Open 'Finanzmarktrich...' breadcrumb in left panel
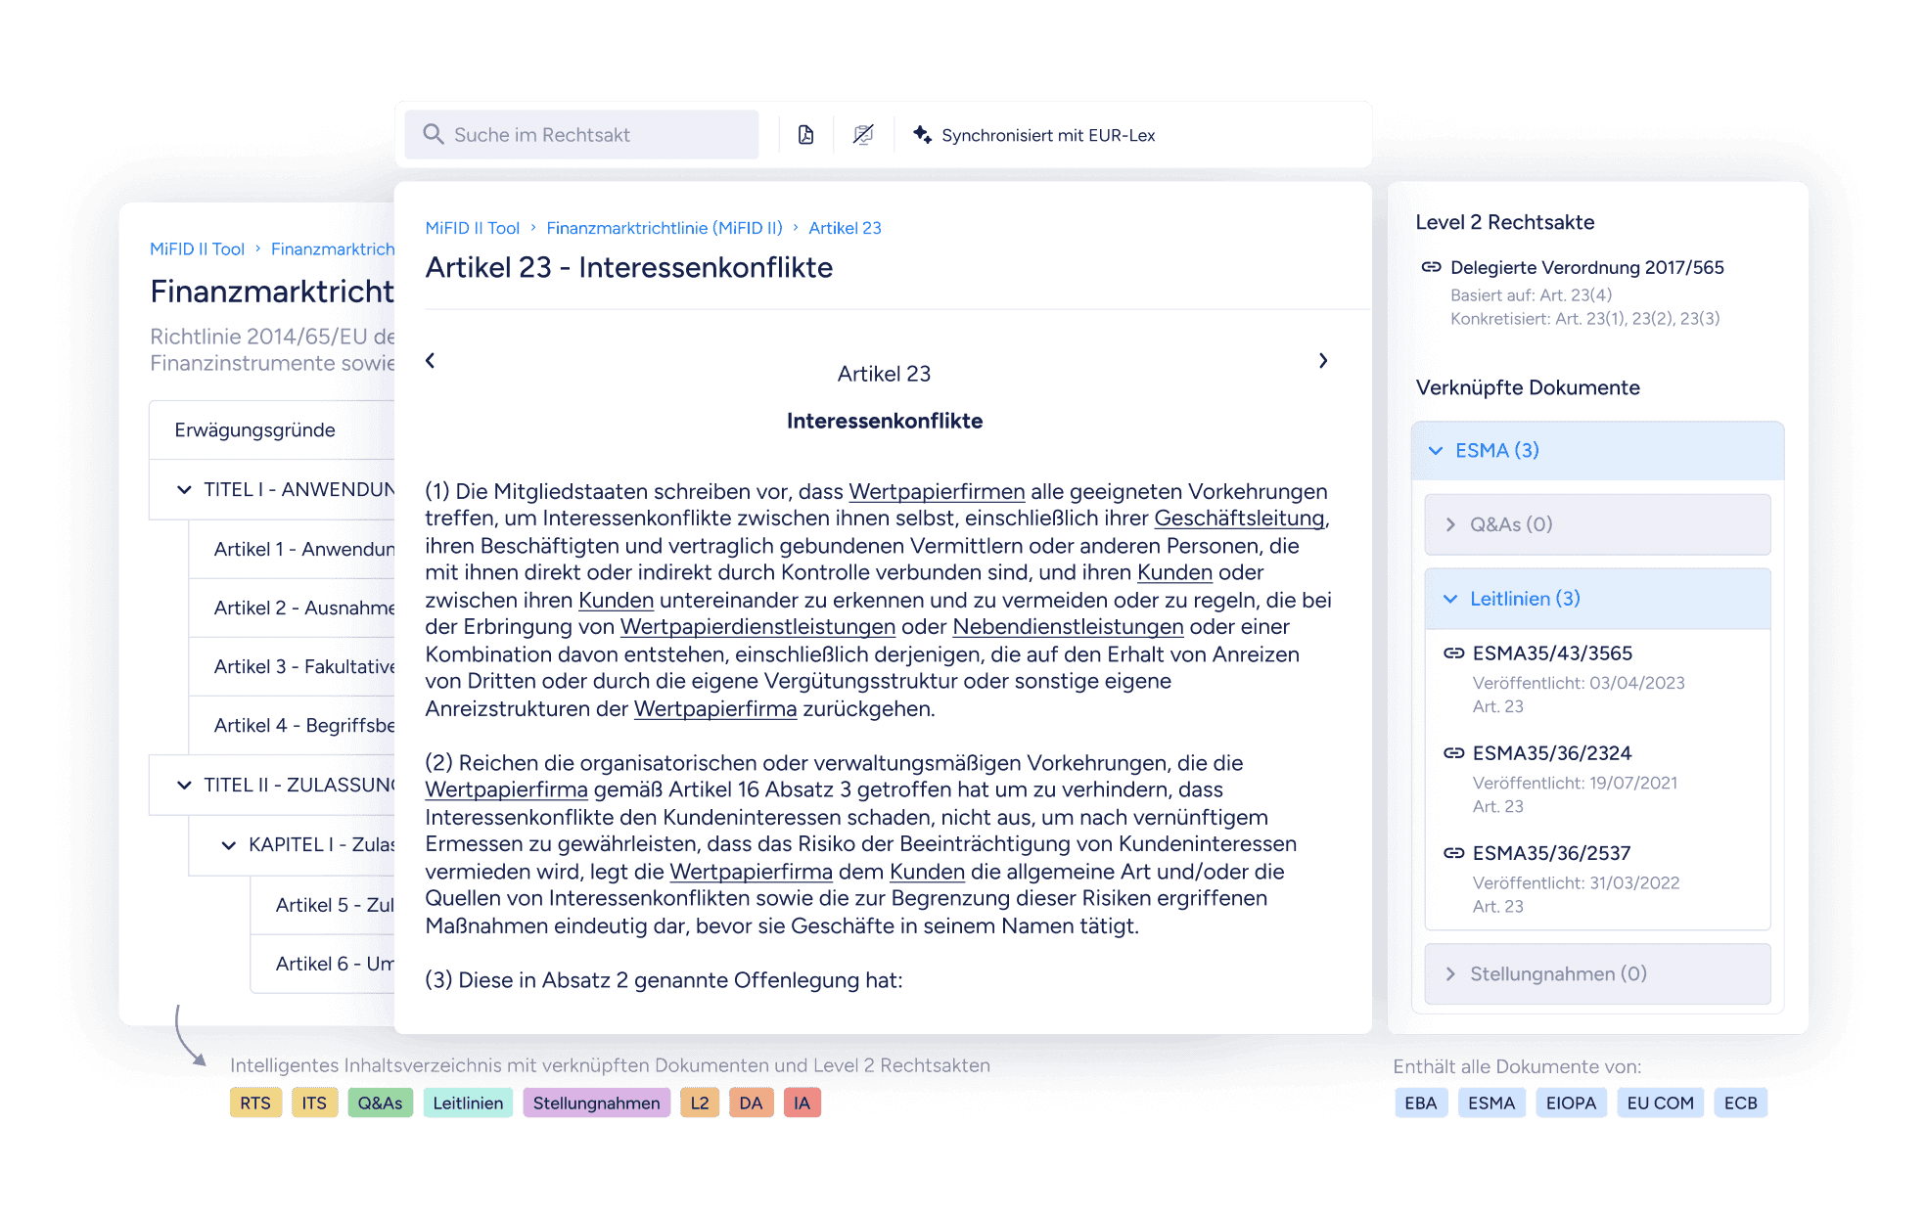This screenshot has height=1217, width=1926. click(333, 249)
